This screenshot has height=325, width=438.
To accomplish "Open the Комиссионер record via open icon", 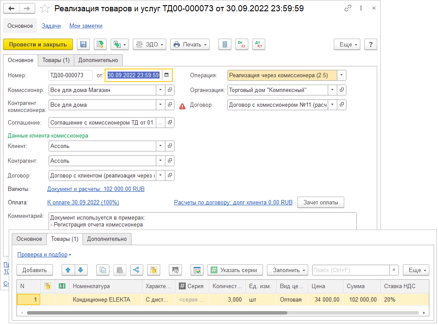I will pos(170,90).
